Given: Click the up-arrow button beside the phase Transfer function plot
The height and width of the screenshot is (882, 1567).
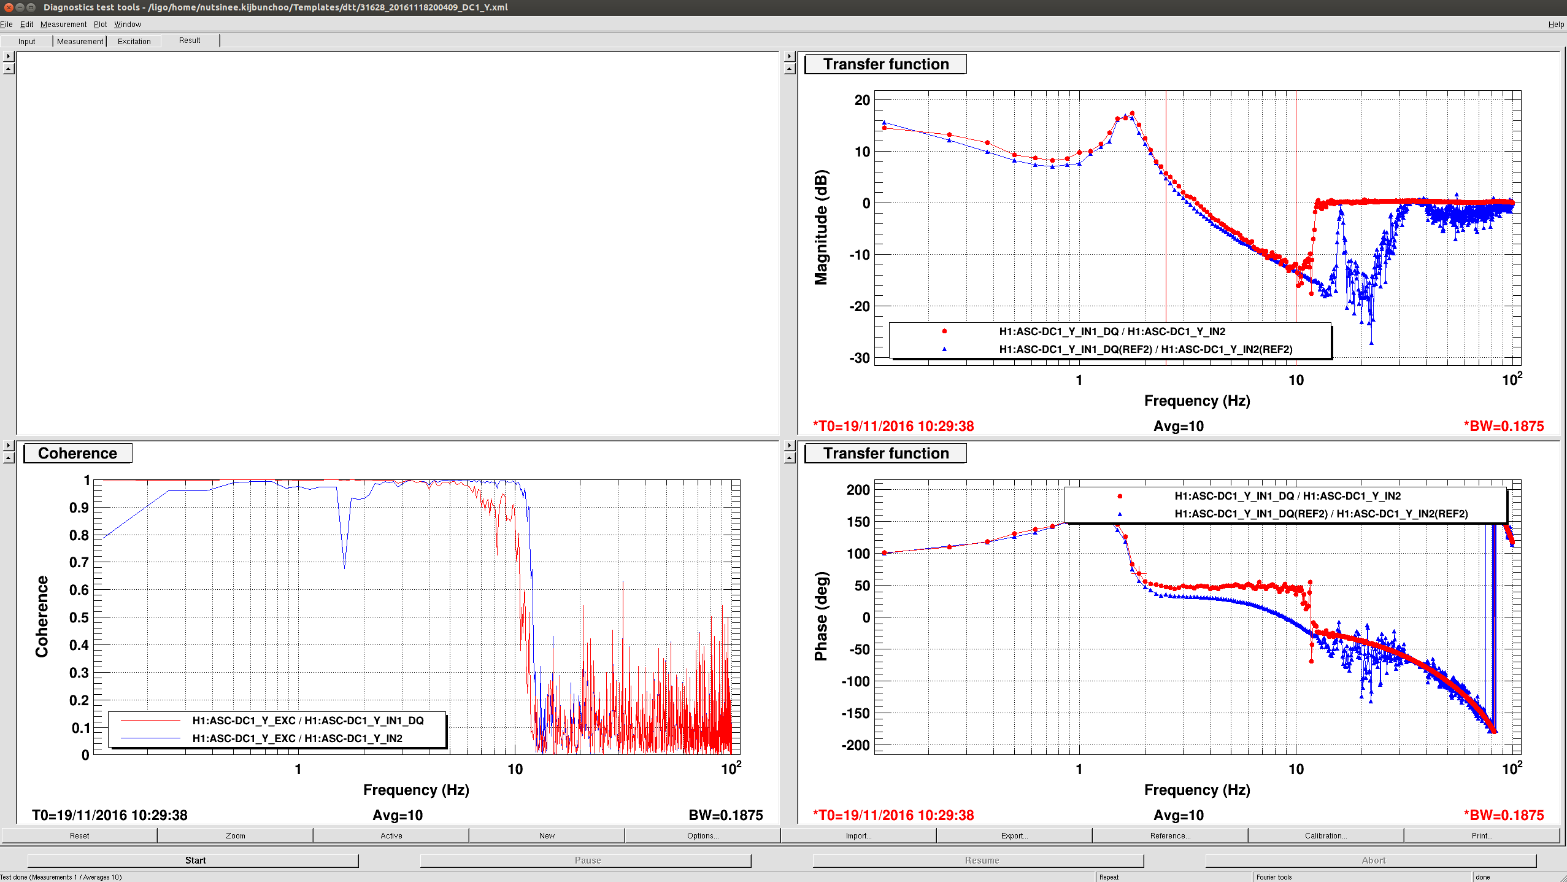Looking at the screenshot, I should (x=790, y=458).
